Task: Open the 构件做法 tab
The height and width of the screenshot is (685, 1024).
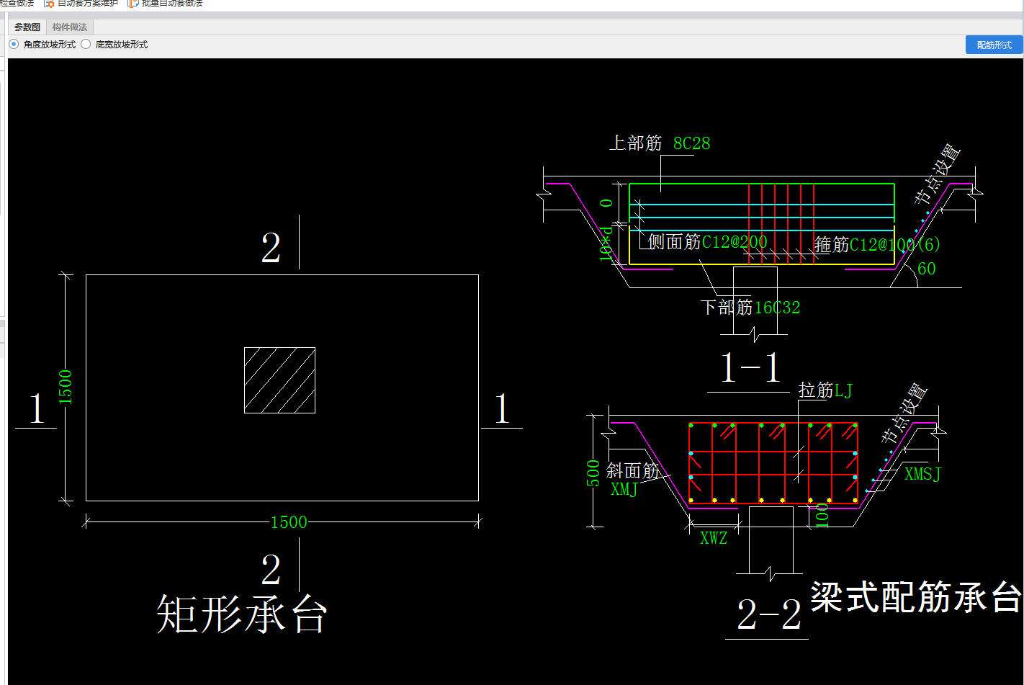Action: tap(70, 27)
